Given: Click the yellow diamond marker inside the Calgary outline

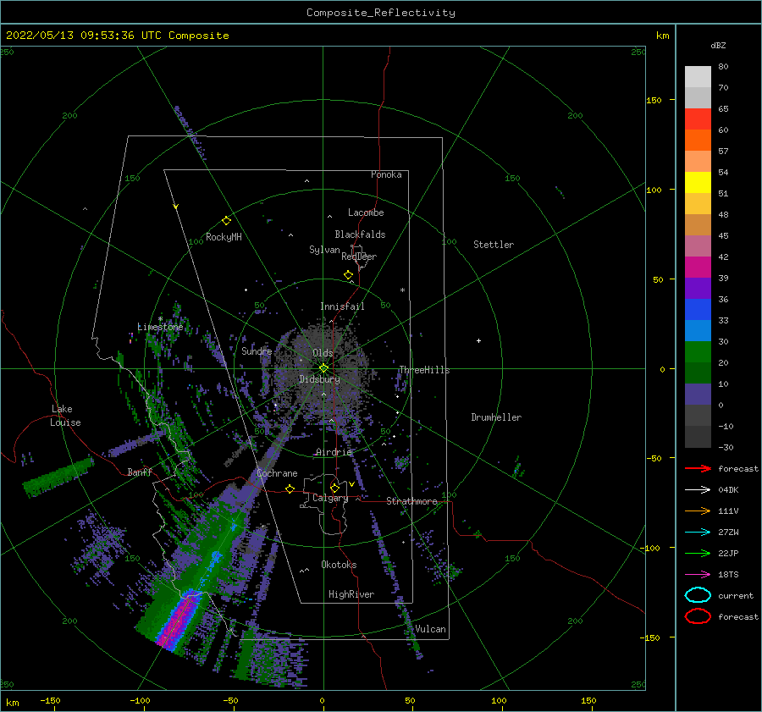Looking at the screenshot, I should (x=334, y=488).
